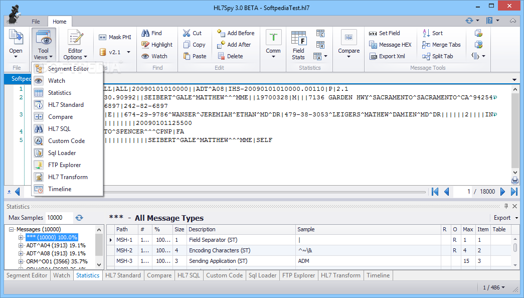Click Merge Tabs tool
The image size is (524, 298).
(441, 45)
